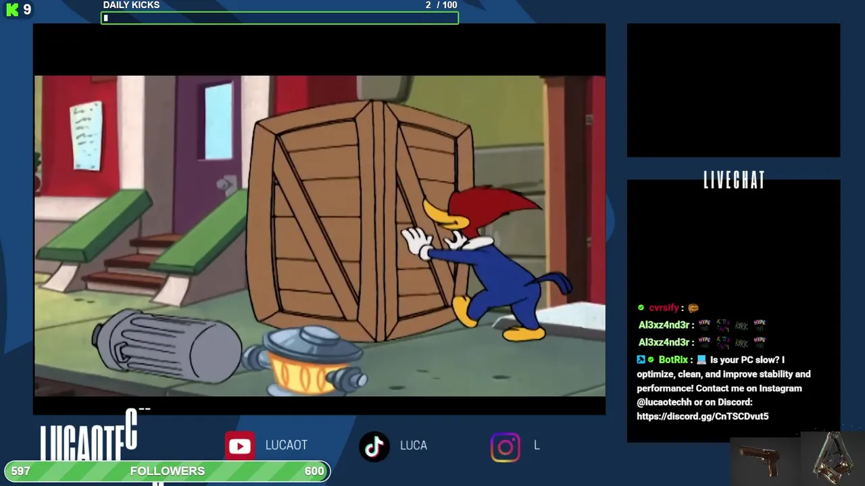The height and width of the screenshot is (486, 865).
Task: Click the Instagram logo icon
Action: pos(505,447)
